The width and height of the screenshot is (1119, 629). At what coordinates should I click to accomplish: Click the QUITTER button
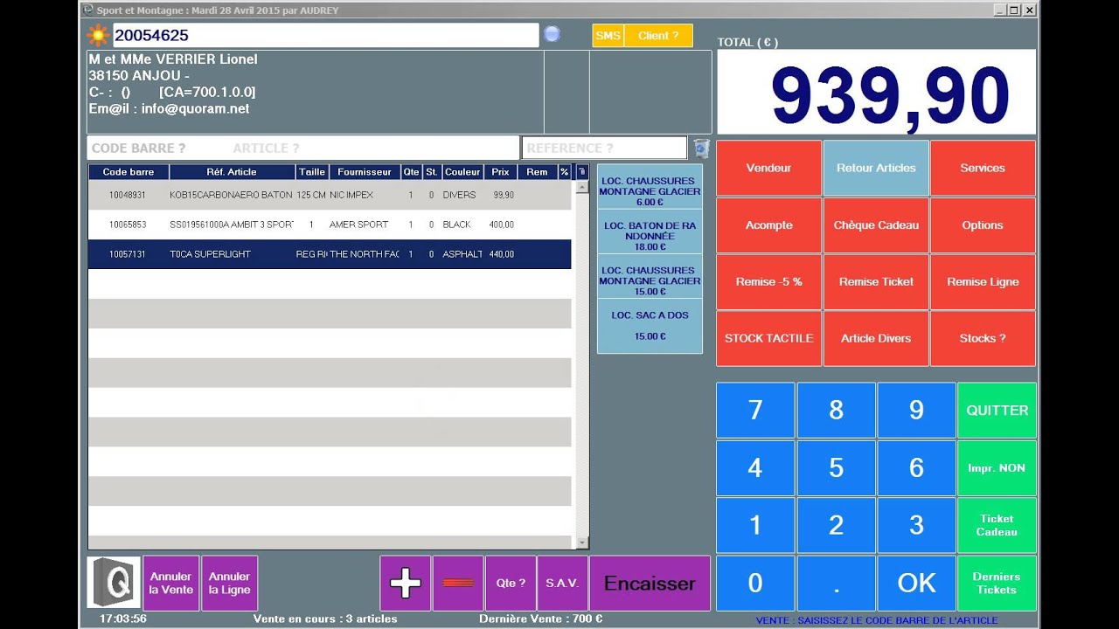[997, 410]
